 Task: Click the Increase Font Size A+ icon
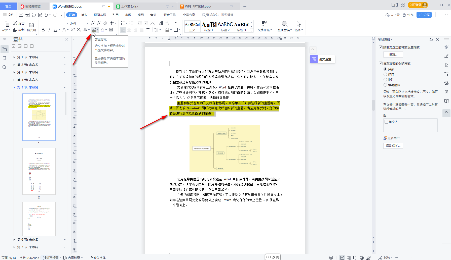pyautogui.click(x=93, y=23)
